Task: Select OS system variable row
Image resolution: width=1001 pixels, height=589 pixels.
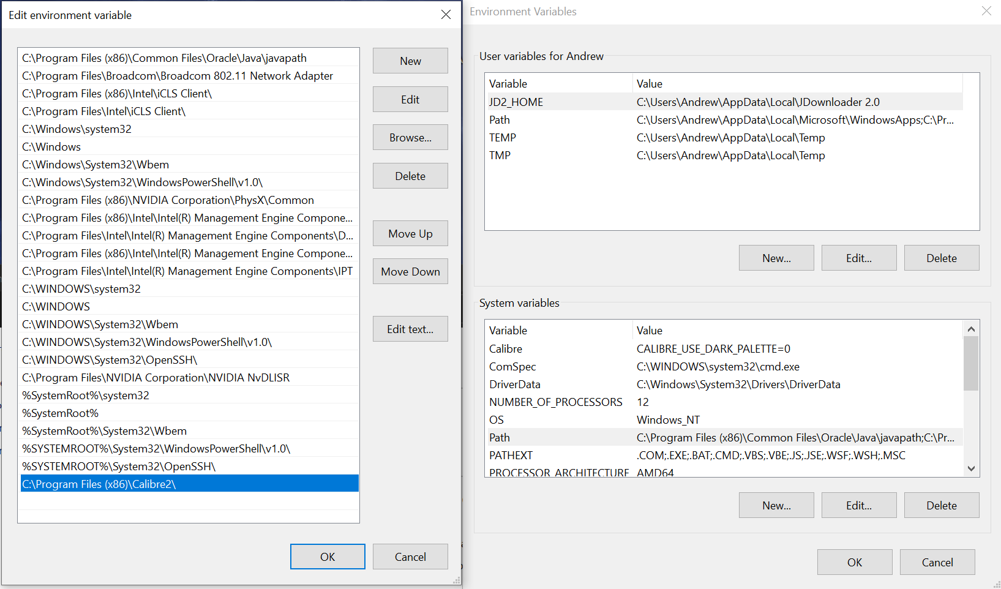Action: coord(724,419)
